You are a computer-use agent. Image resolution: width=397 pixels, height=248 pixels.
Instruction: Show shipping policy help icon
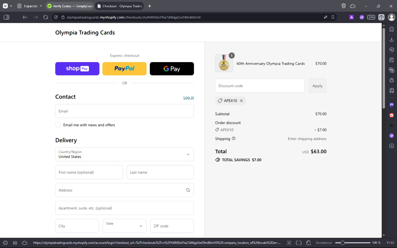(x=234, y=139)
